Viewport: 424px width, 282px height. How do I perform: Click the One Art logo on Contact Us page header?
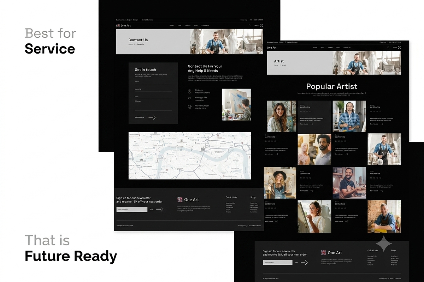(x=123, y=25)
